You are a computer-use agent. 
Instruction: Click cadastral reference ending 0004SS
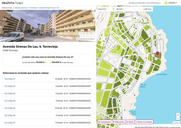click(80, 101)
